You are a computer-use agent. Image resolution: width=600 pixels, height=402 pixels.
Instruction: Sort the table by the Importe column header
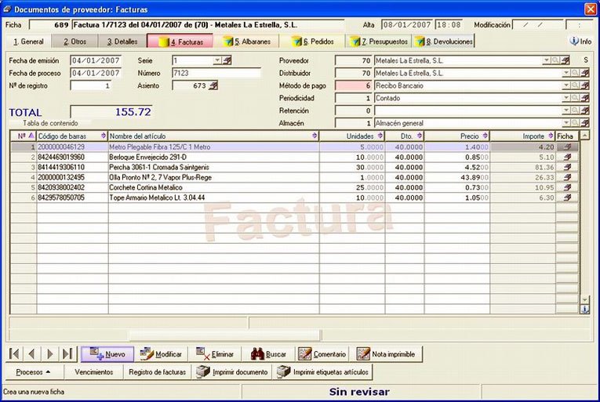point(522,136)
